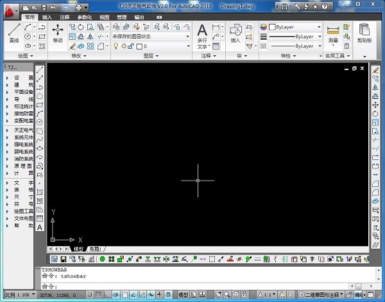This screenshot has height=302, width=385.
Task: Toggle 模型 model space button in status bar
Action: click(x=183, y=294)
